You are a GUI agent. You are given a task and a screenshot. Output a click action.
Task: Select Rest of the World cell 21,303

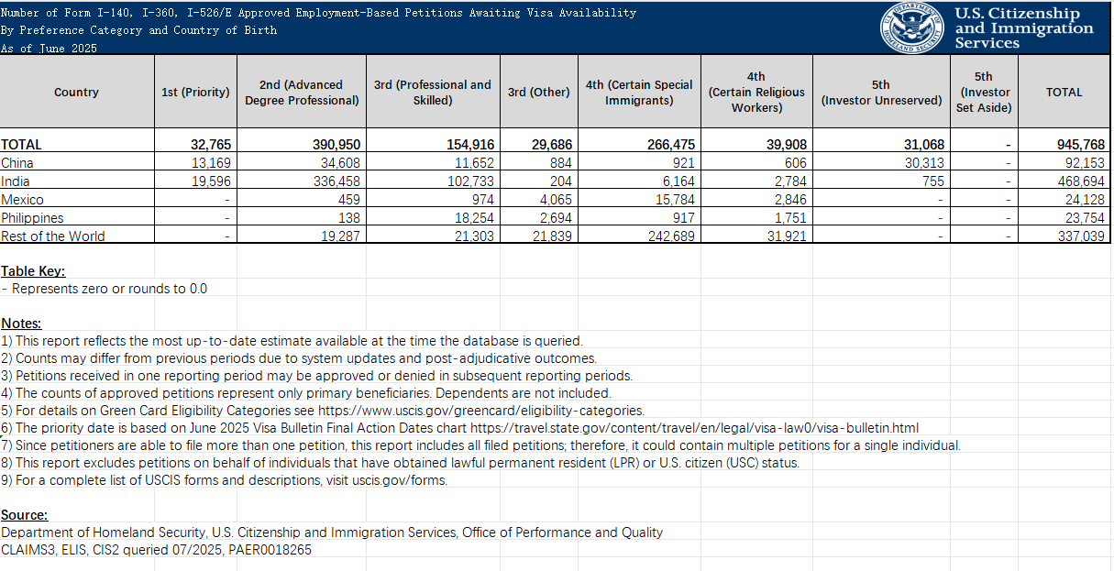coord(433,236)
